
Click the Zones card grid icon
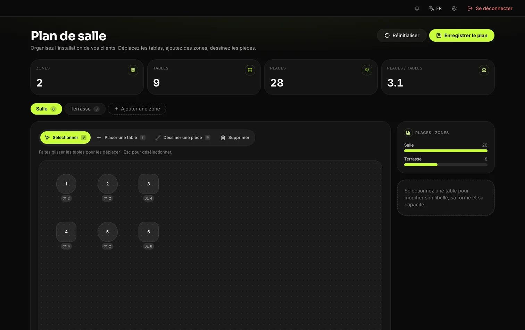pyautogui.click(x=133, y=70)
